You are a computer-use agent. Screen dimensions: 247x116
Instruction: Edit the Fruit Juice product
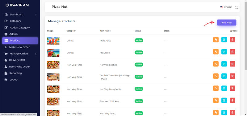click(x=224, y=40)
